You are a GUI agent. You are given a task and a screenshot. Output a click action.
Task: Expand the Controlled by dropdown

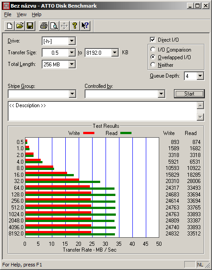[x=161, y=94]
